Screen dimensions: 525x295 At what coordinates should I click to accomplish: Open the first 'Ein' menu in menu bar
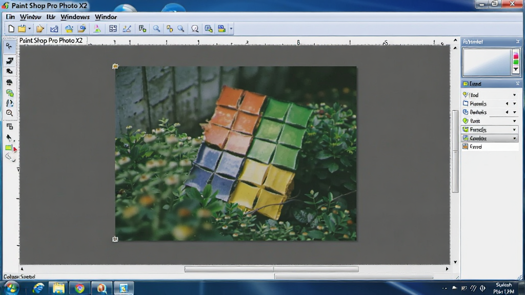click(10, 17)
